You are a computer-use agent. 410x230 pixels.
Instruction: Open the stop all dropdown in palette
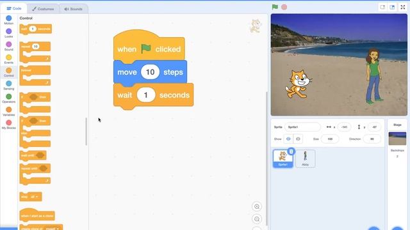coord(34,197)
